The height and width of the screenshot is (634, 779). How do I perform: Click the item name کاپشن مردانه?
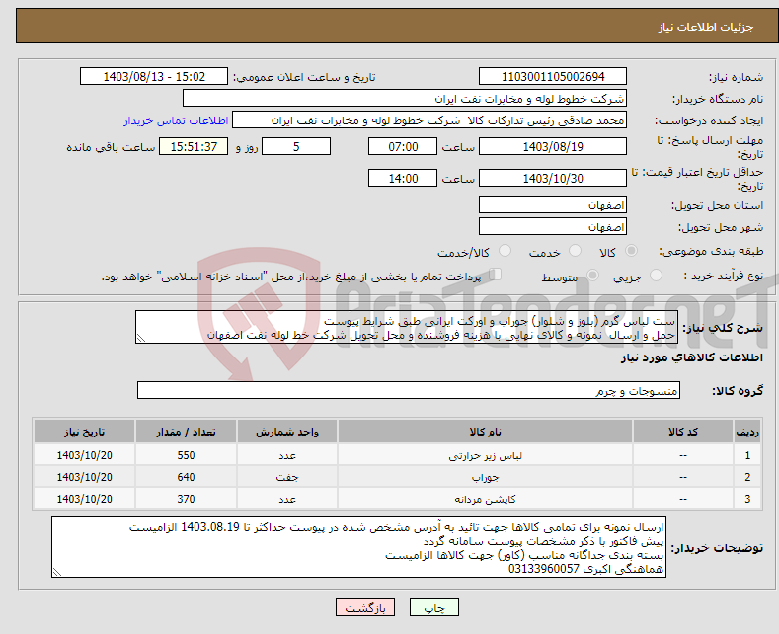(x=485, y=499)
